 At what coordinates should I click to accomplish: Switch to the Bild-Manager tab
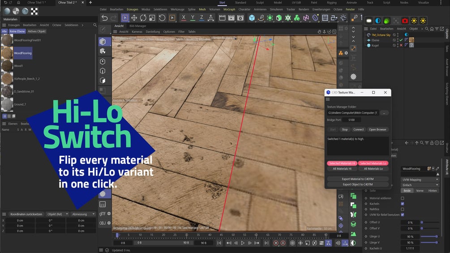point(138,26)
